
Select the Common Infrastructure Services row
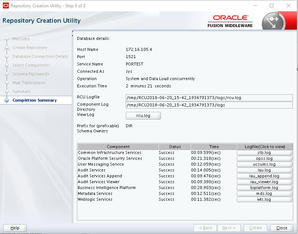[x=185, y=153]
